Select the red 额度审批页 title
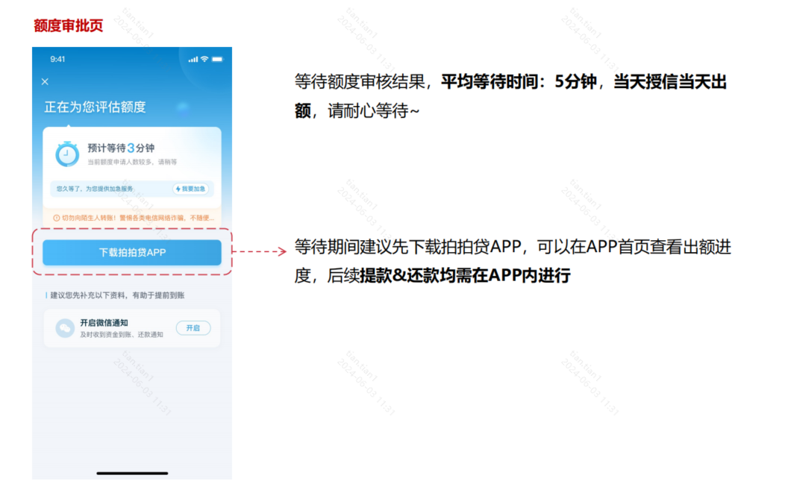 [68, 25]
